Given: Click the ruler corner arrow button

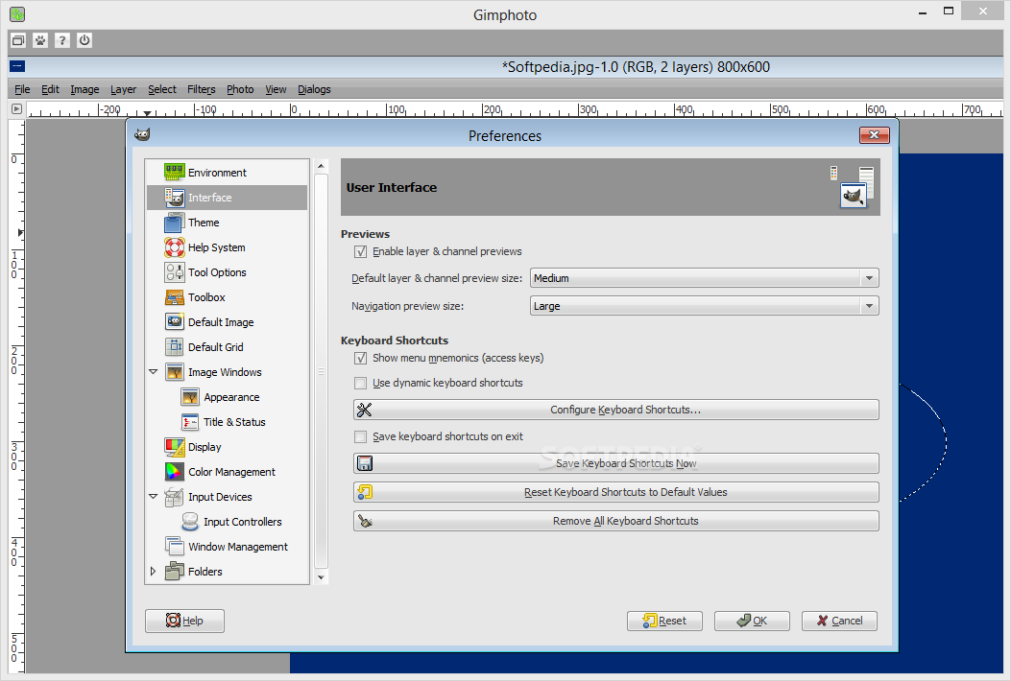Looking at the screenshot, I should 16,109.
